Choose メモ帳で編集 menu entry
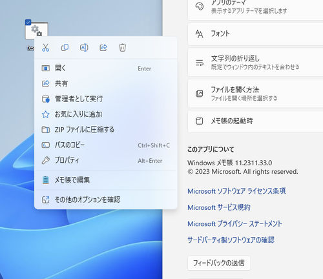323x279 pixels. [105, 180]
